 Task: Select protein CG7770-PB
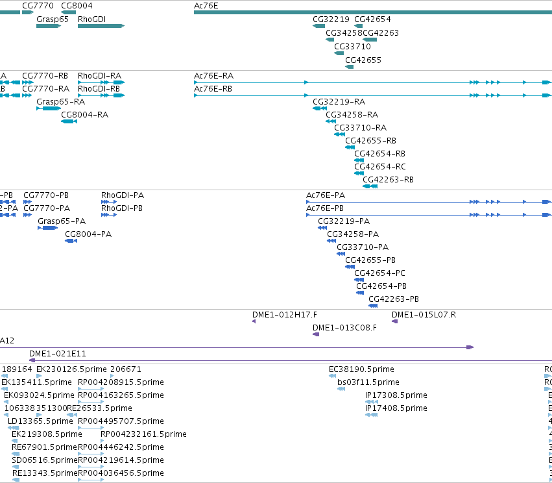(x=46, y=195)
